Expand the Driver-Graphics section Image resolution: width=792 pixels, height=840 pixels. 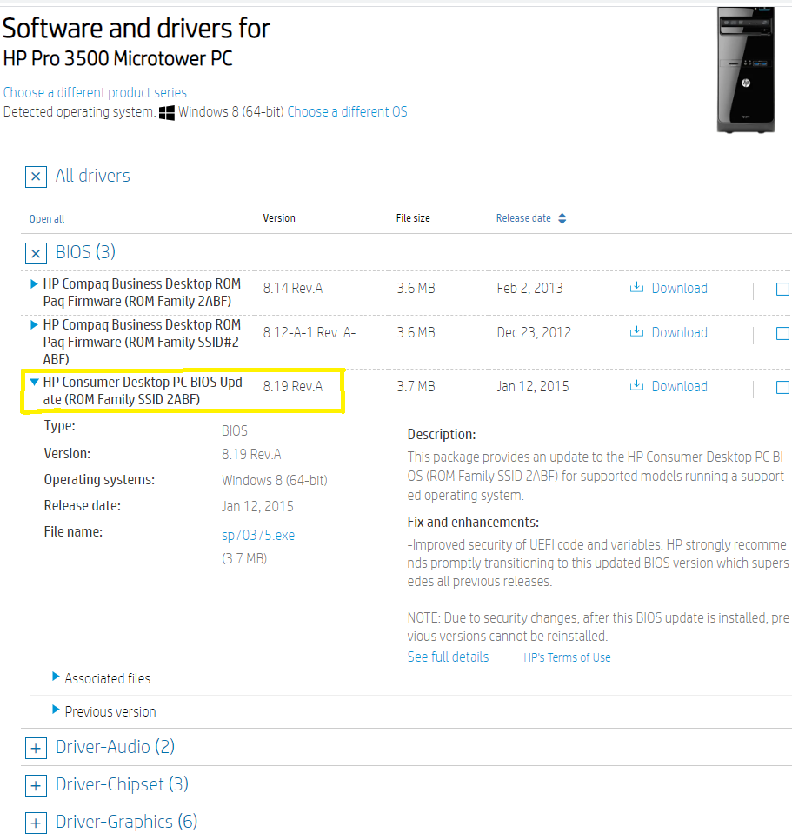click(x=36, y=822)
